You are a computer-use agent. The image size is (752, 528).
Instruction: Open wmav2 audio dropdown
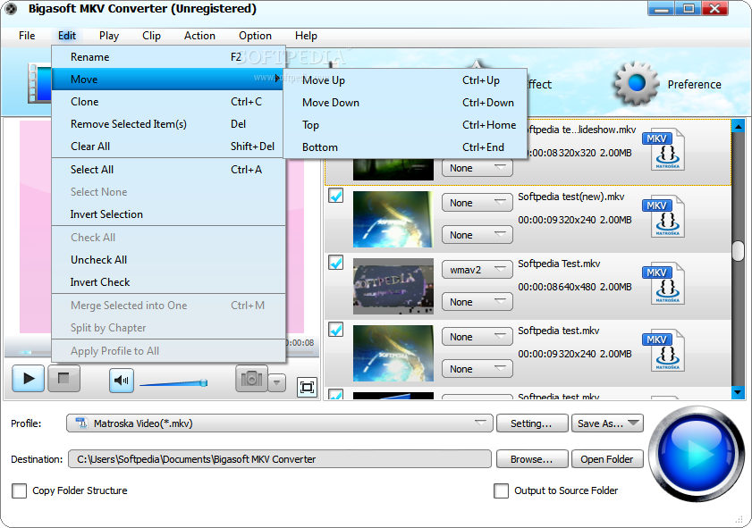click(x=477, y=270)
